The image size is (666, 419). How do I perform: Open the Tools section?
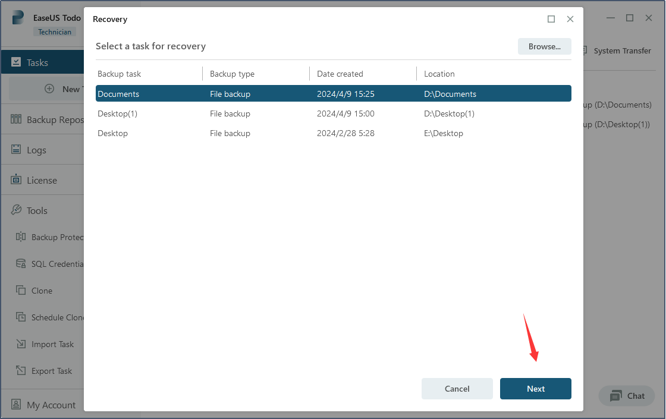37,210
